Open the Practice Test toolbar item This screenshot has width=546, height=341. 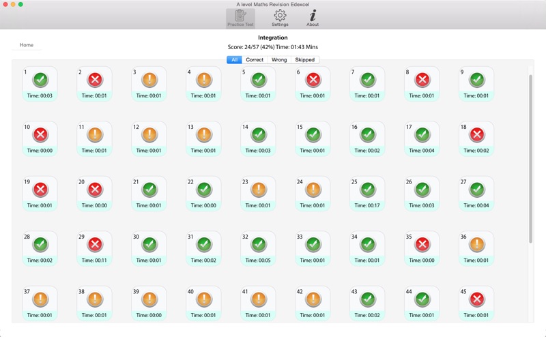click(x=240, y=18)
